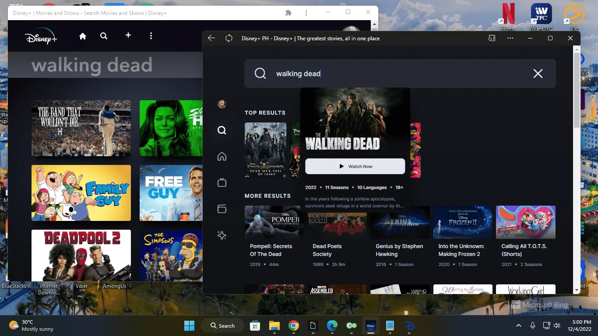
Task: Open the Calling All T.O.T.S. (Shorts) result
Action: point(526,222)
